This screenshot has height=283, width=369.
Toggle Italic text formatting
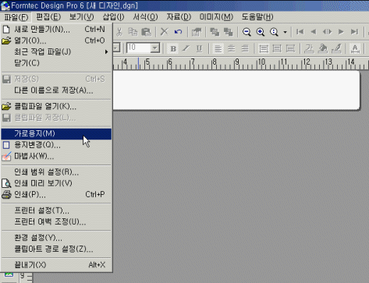pyautogui.click(x=186, y=48)
